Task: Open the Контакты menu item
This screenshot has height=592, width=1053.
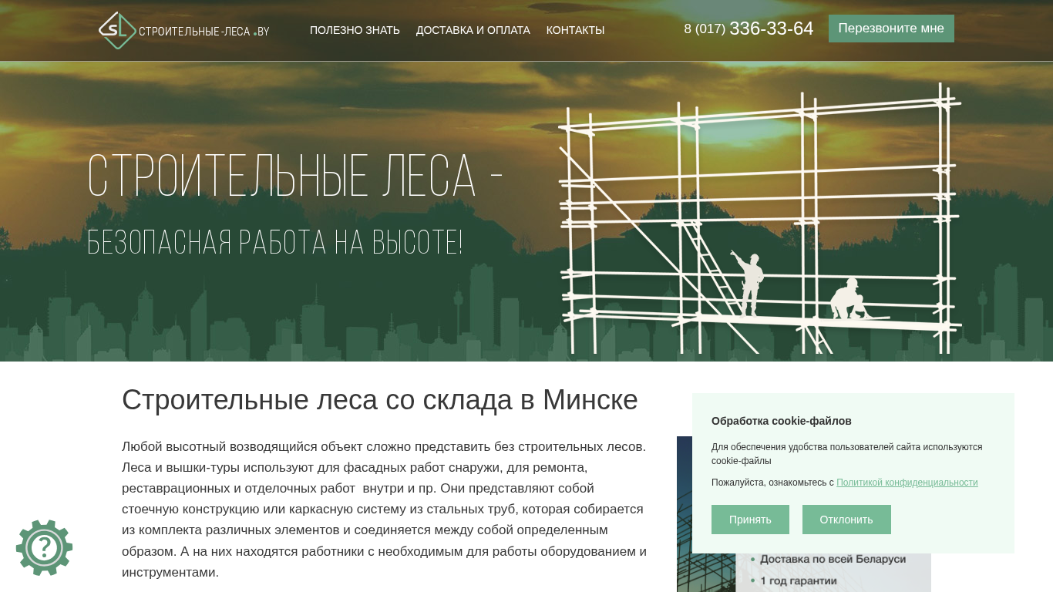Action: click(x=575, y=30)
